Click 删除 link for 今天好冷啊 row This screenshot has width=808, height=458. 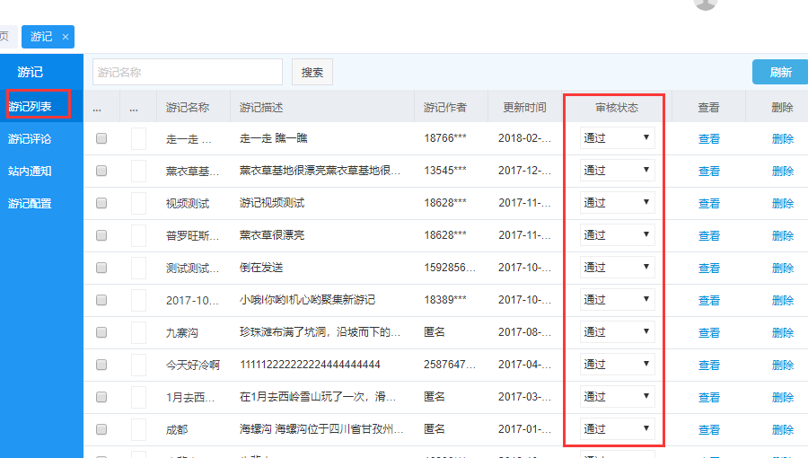tap(782, 365)
